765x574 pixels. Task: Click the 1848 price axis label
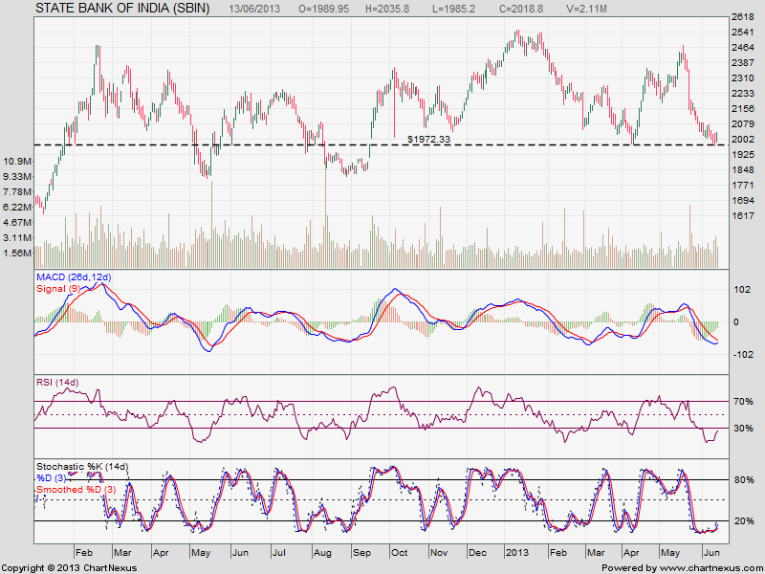(x=743, y=170)
